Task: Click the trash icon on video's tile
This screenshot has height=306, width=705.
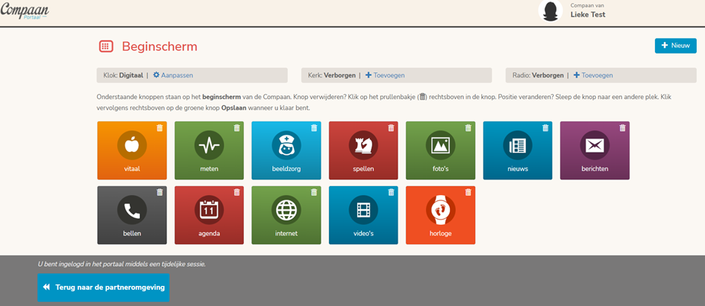Action: pos(391,193)
